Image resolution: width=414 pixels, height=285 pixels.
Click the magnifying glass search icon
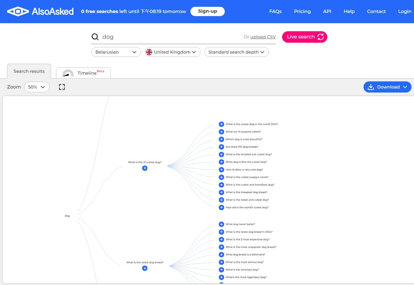(95, 37)
